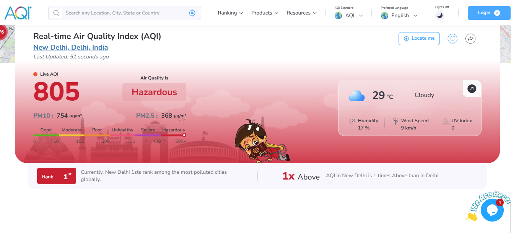The image size is (511, 233).
Task: Click the search magnifier icon
Action: [x=56, y=13]
